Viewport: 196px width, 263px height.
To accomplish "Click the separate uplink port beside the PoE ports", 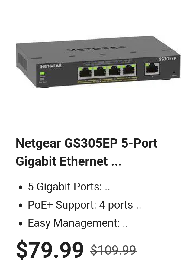I will tap(152, 68).
